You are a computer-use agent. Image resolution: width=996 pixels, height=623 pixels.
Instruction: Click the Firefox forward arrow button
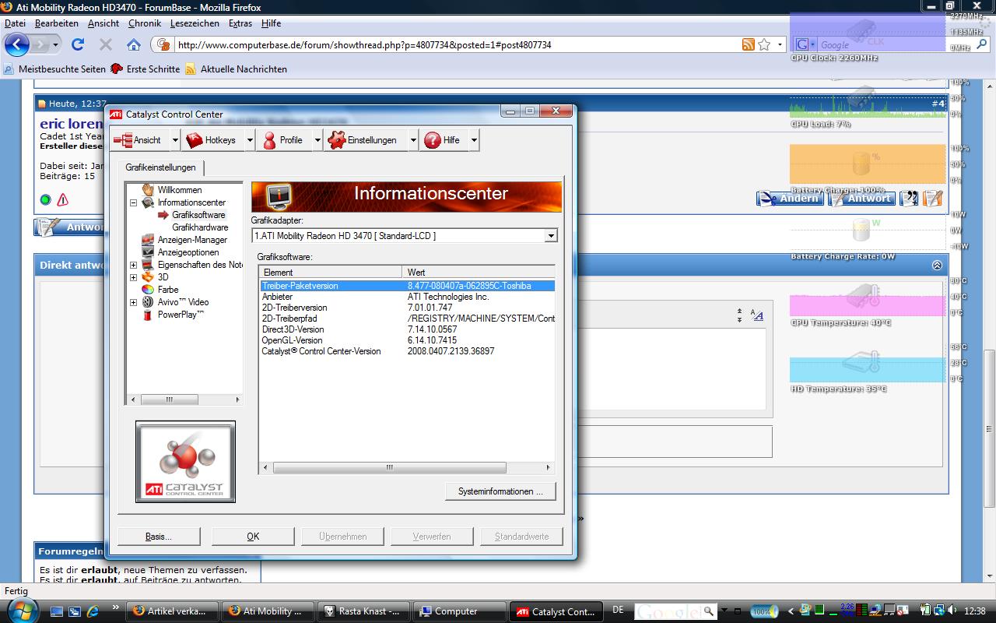click(40, 44)
